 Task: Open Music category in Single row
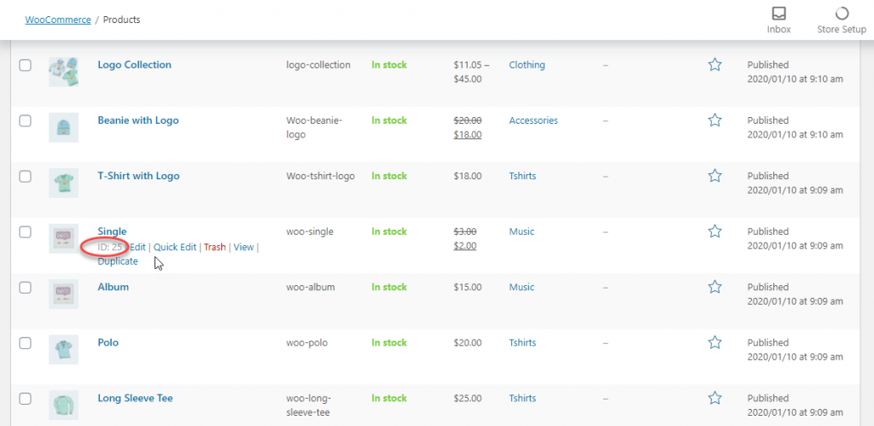point(521,231)
